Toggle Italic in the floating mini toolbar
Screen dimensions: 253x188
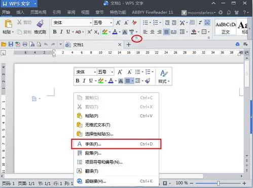pyautogui.click(x=84, y=81)
